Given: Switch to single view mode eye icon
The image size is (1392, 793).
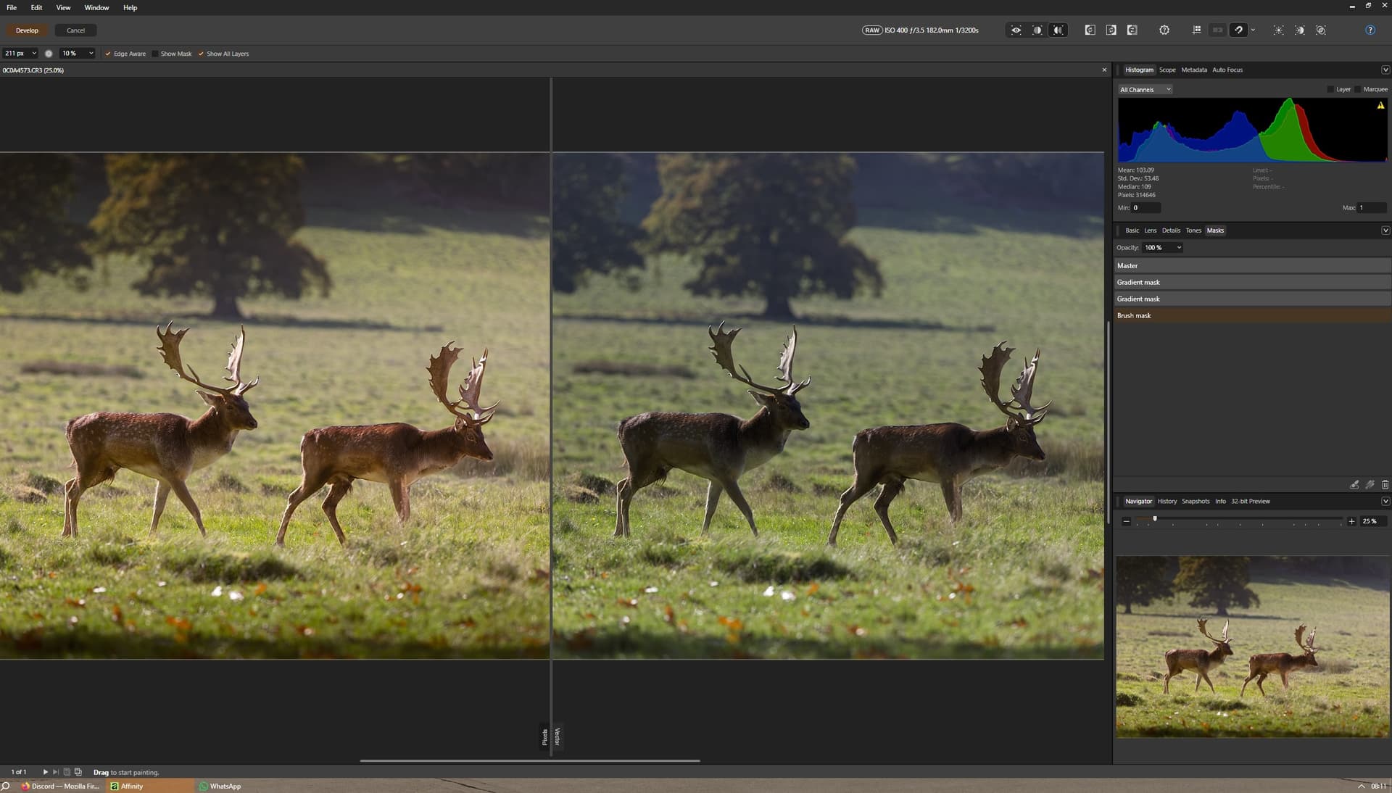Looking at the screenshot, I should [1016, 30].
